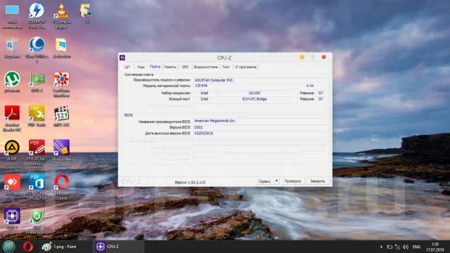Click BIOS version 0302 field
The image size is (450, 253).
[261, 127]
